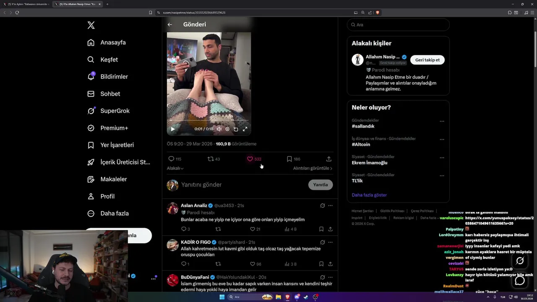
Task: Open more options on Aslan Analiz reply
Action: pyautogui.click(x=331, y=206)
